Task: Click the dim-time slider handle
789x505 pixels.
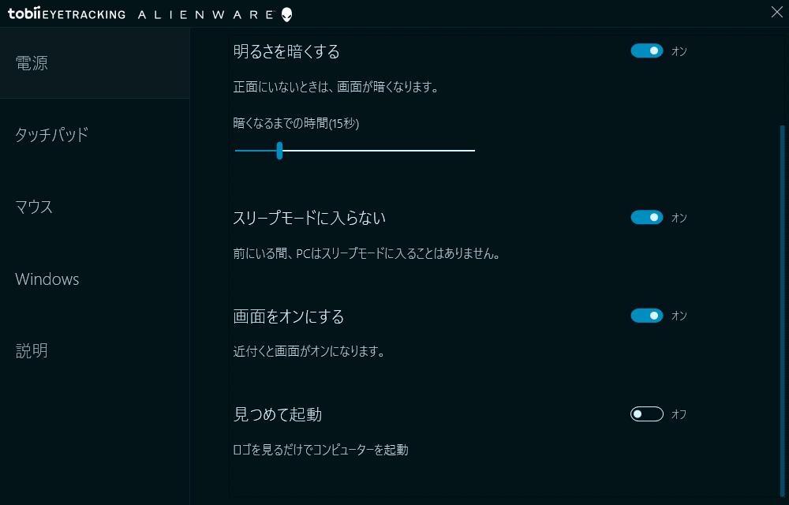Action: pos(279,150)
